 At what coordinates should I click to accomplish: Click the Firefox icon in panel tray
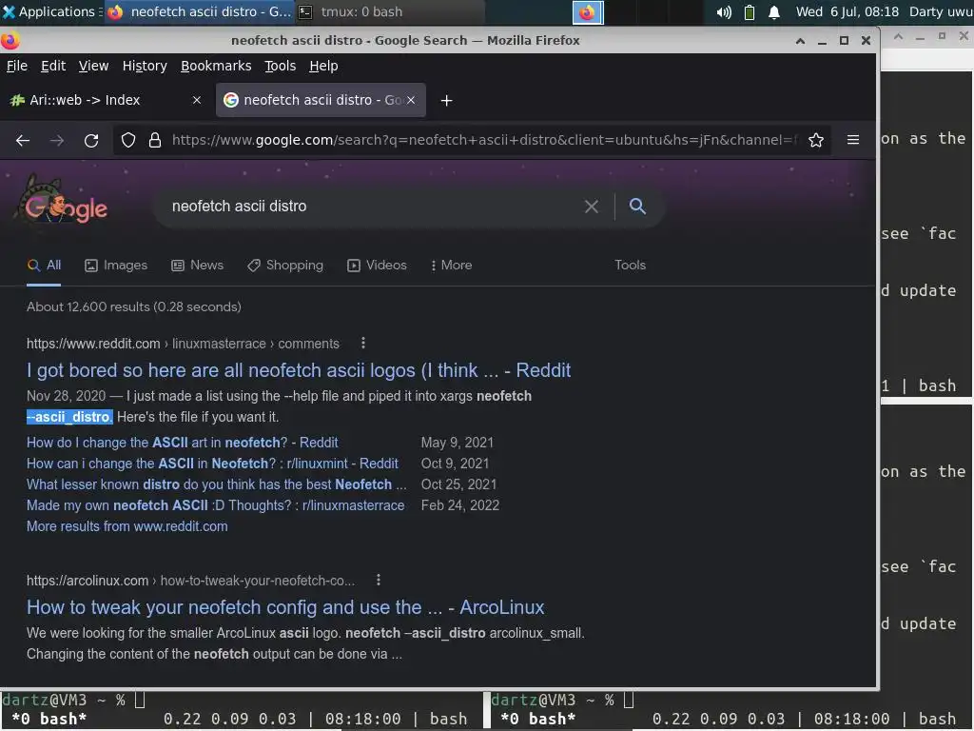[x=587, y=12]
